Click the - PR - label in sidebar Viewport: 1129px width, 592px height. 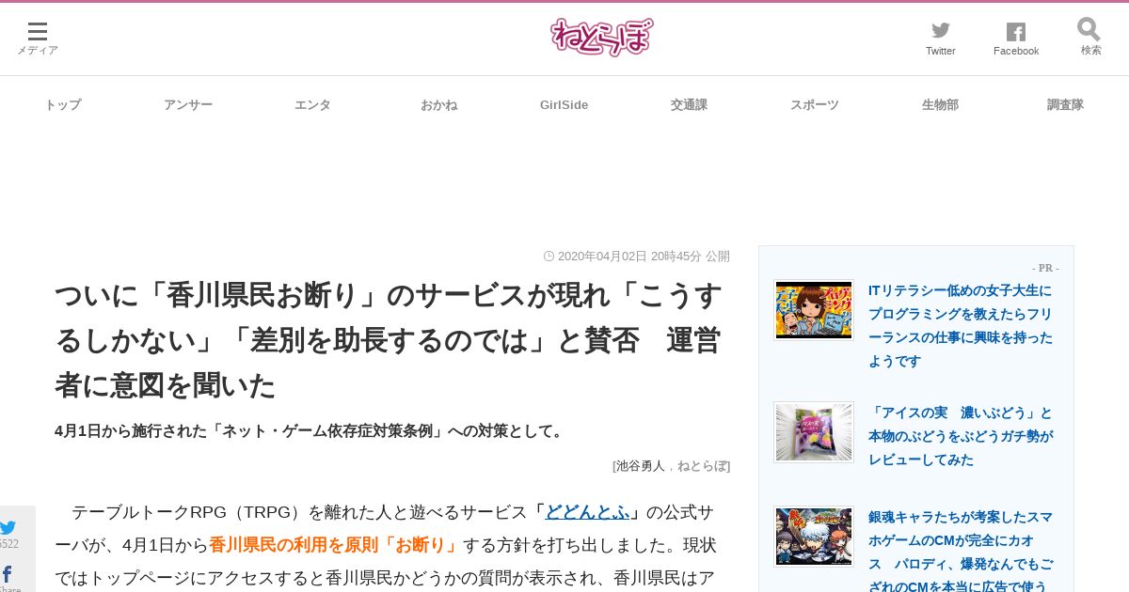pyautogui.click(x=1045, y=268)
